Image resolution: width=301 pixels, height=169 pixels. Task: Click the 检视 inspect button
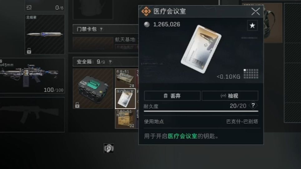pos(230,96)
